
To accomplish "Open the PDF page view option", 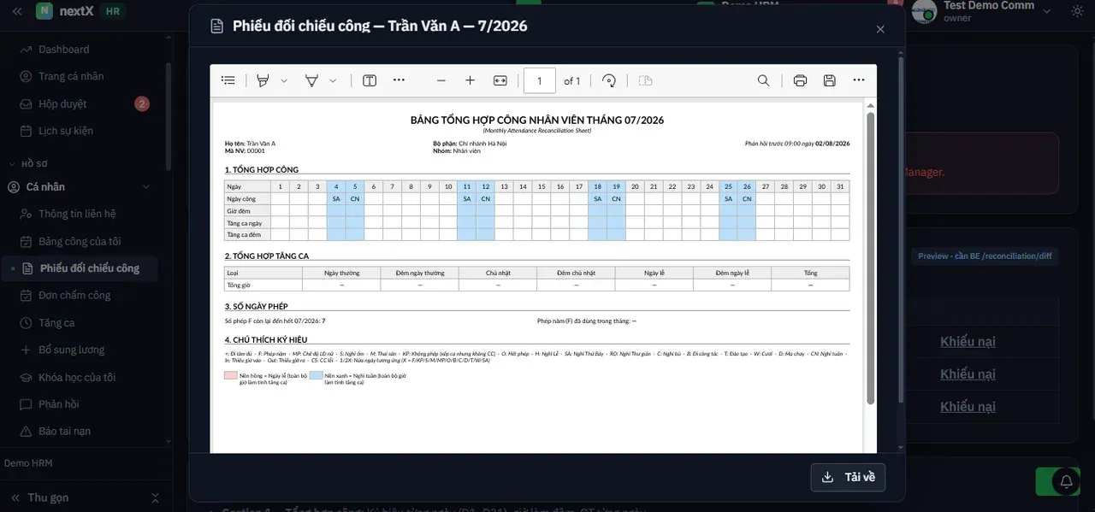I will tap(646, 80).
